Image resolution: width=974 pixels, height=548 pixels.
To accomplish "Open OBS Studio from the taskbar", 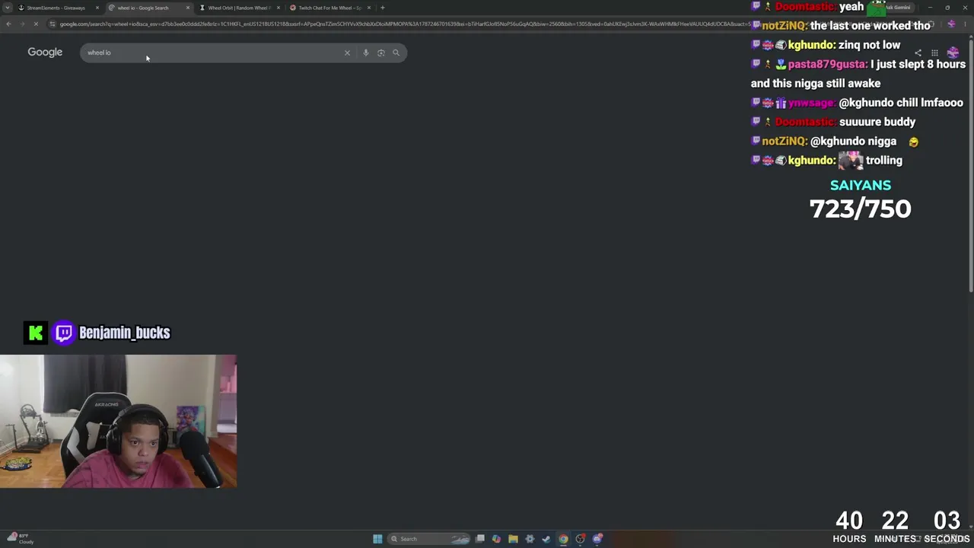I will click(580, 539).
